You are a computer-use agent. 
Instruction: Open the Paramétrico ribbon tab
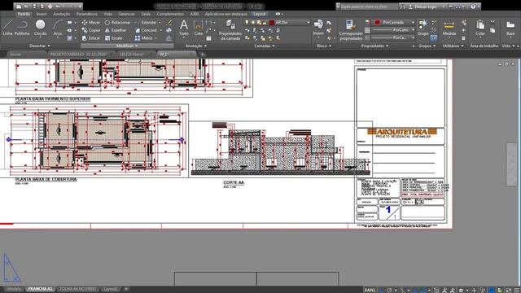coord(87,14)
